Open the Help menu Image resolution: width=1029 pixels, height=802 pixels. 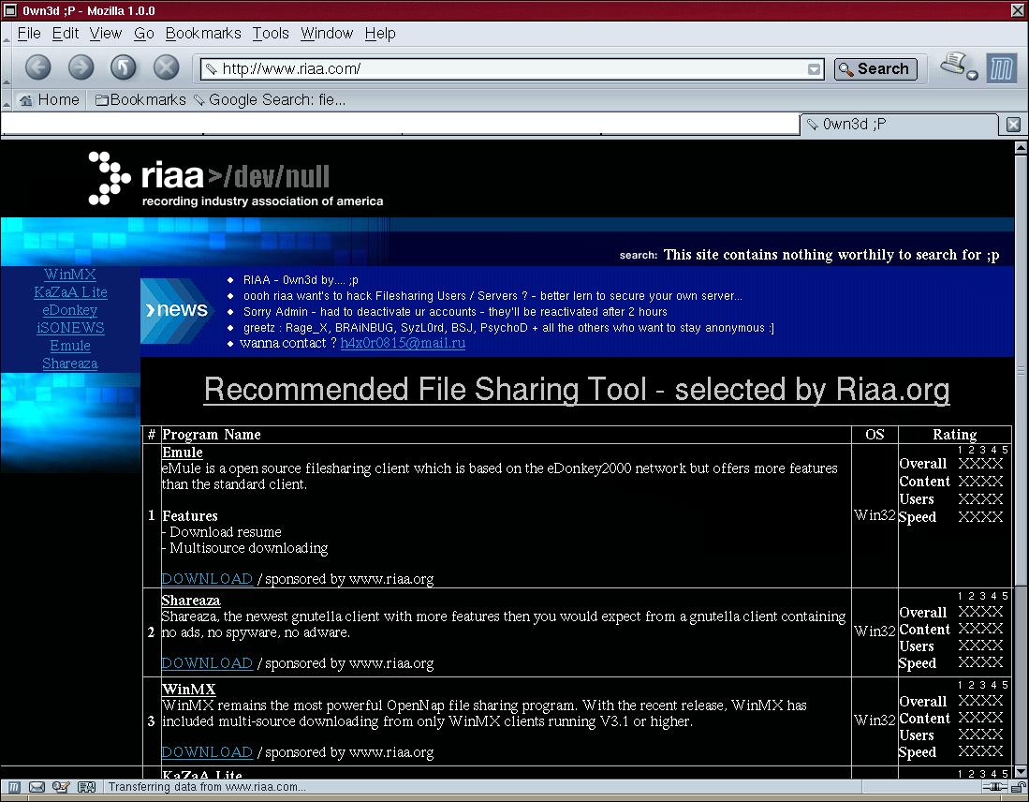click(x=380, y=34)
